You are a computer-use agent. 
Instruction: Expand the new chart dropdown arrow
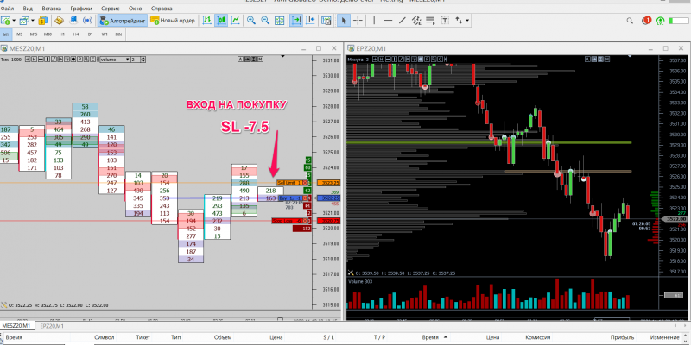click(14, 20)
